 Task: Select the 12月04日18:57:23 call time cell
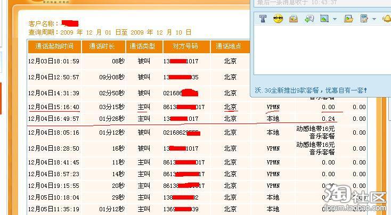coord(54,174)
